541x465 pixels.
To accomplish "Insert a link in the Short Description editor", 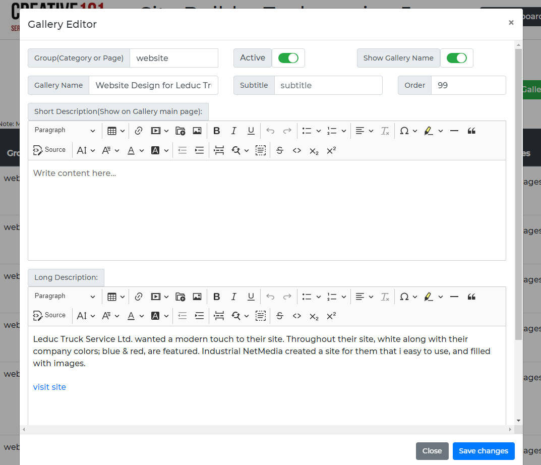I will pyautogui.click(x=139, y=131).
